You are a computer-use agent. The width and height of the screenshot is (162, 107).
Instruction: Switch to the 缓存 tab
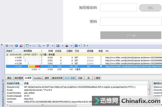click(x=47, y=78)
